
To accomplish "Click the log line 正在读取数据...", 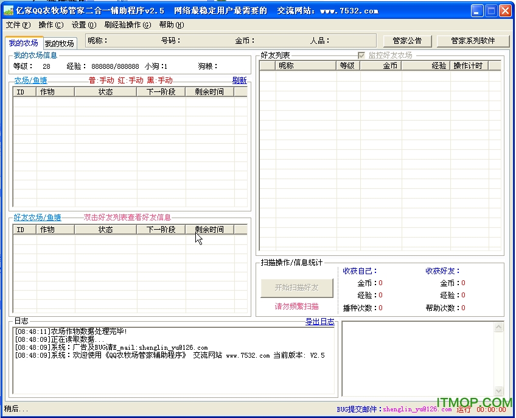I will pos(60,339).
